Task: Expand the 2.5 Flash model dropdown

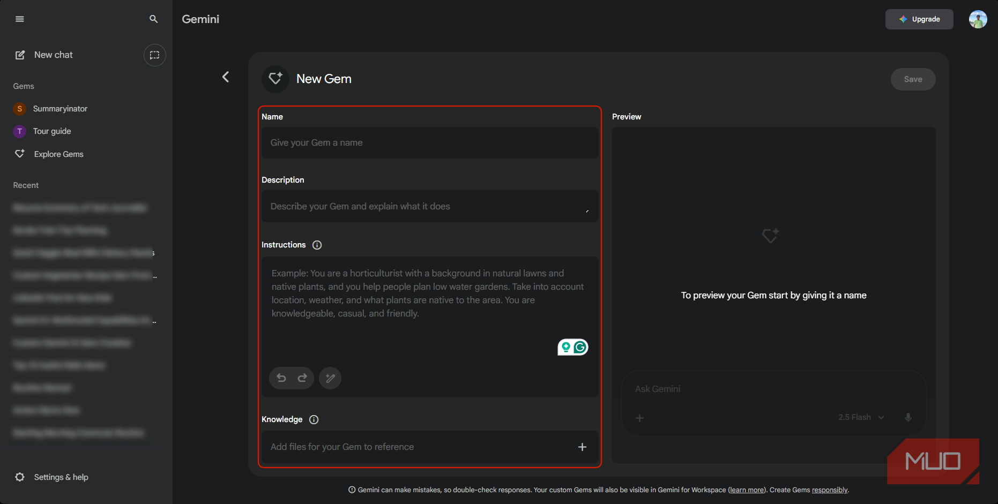Action: tap(861, 417)
